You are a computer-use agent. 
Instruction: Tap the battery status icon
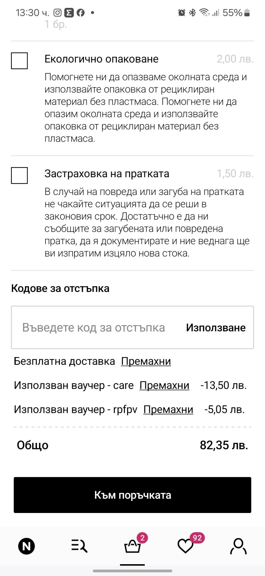pyautogui.click(x=247, y=13)
